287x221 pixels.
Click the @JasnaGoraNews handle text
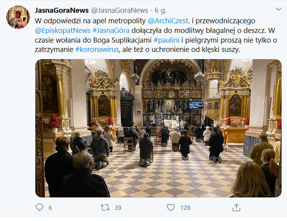pos(119,10)
